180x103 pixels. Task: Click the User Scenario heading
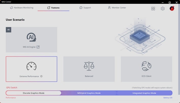[15, 20]
